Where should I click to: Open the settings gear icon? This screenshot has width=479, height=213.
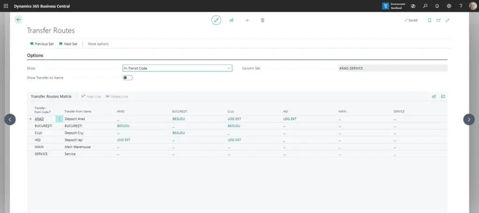pyautogui.click(x=449, y=6)
